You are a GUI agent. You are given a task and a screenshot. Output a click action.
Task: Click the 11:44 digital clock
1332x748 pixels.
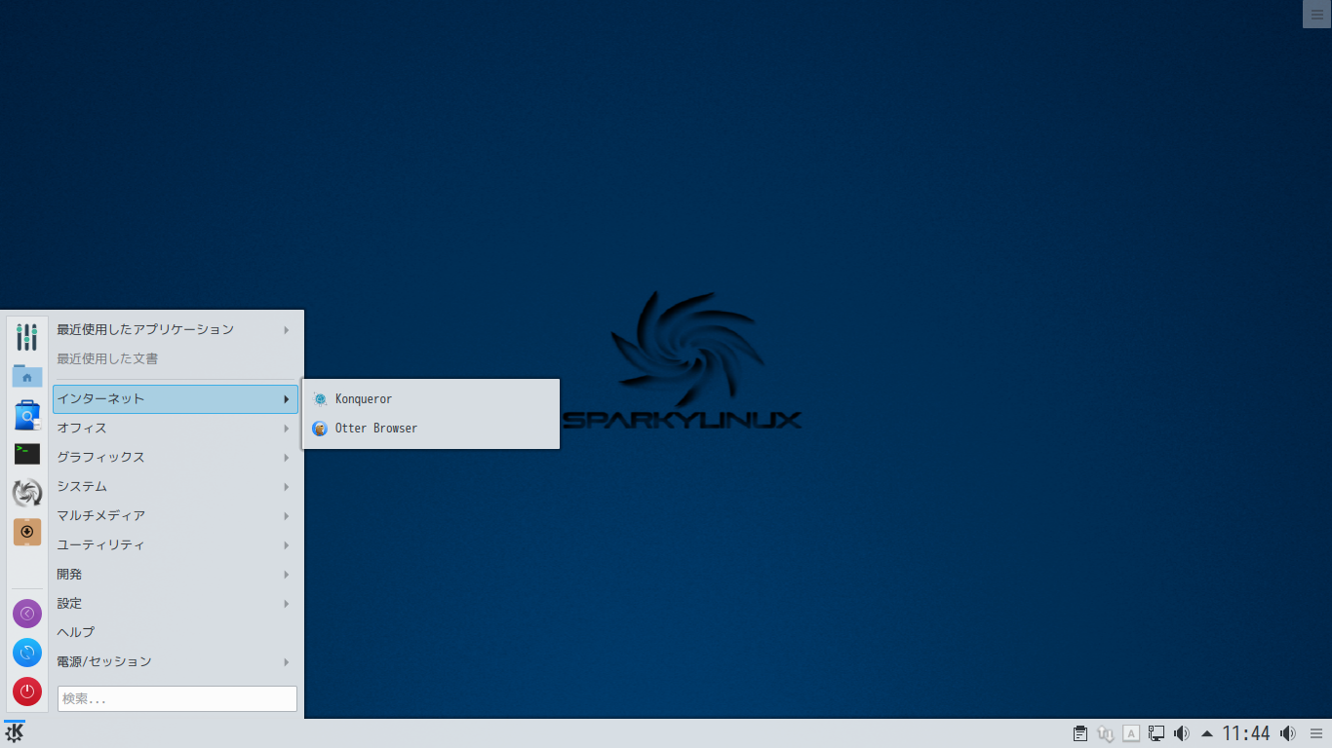pos(1246,733)
